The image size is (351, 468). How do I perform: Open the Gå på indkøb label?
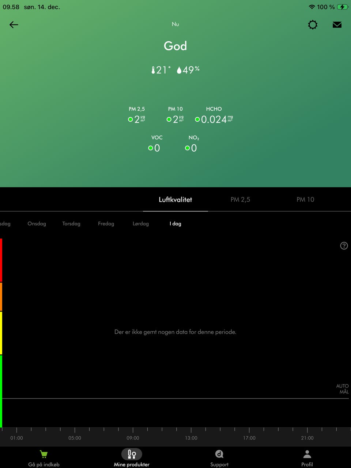(x=44, y=464)
